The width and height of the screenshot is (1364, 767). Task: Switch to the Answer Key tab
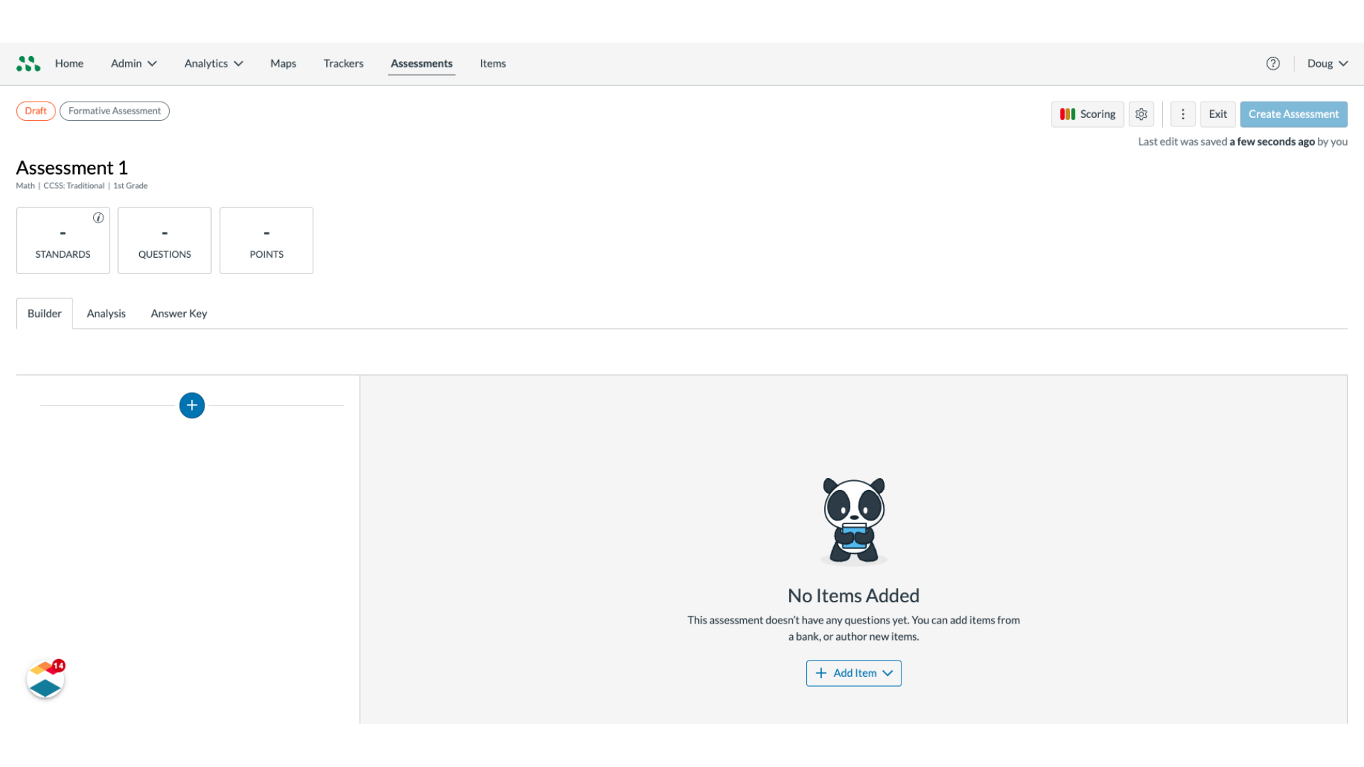(178, 312)
